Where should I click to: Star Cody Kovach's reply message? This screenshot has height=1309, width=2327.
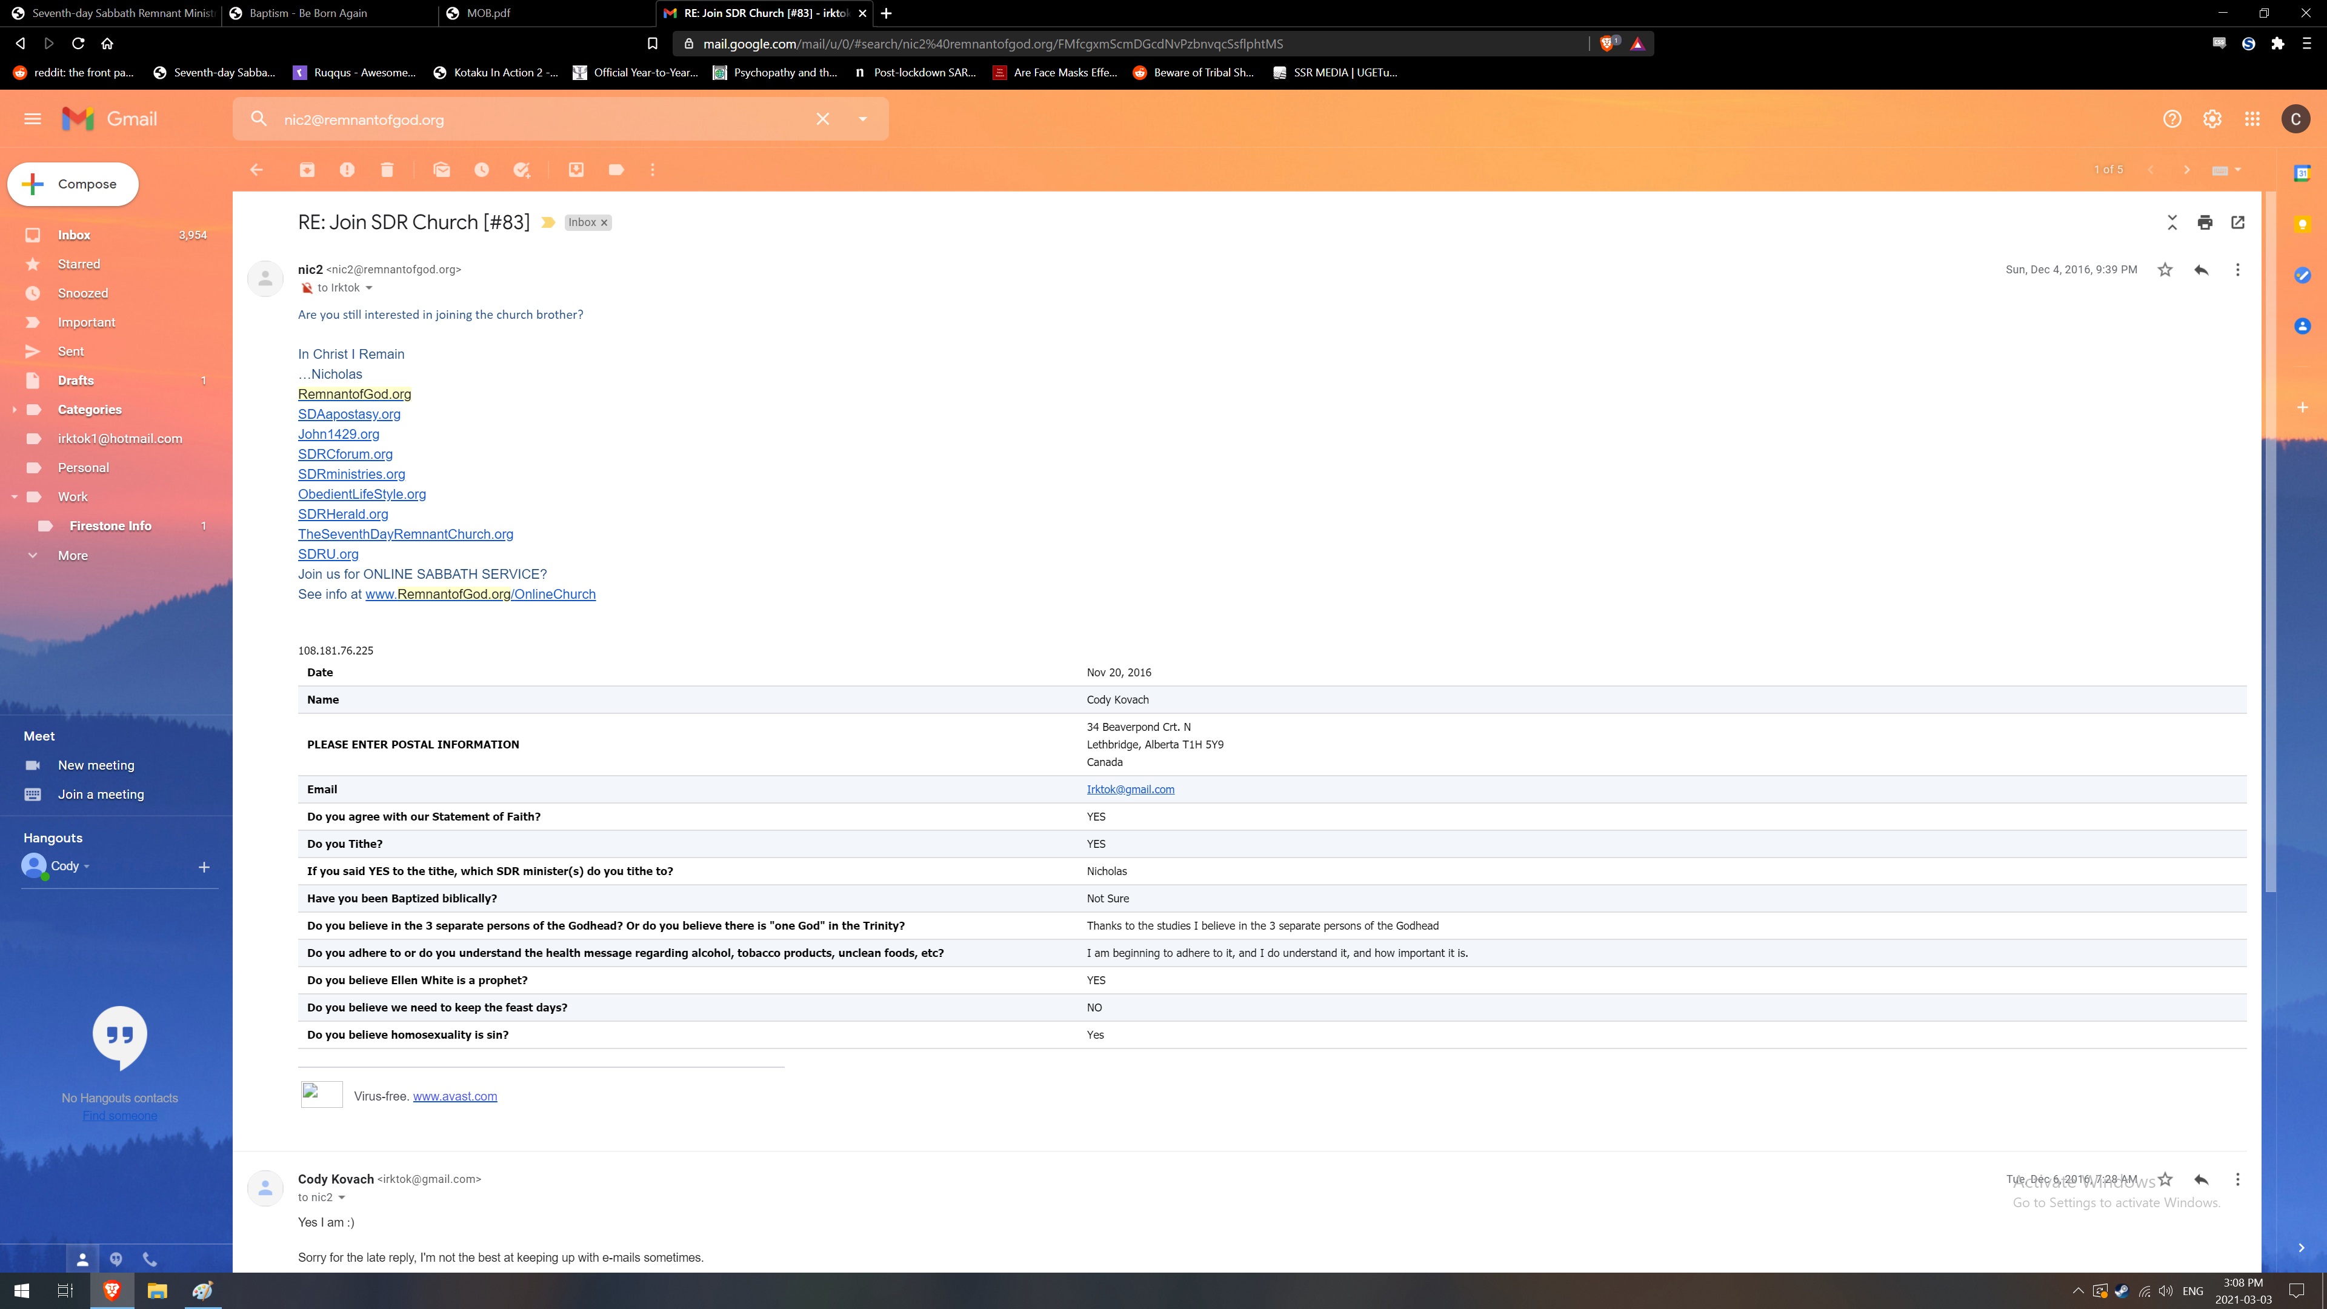pyautogui.click(x=2165, y=1180)
